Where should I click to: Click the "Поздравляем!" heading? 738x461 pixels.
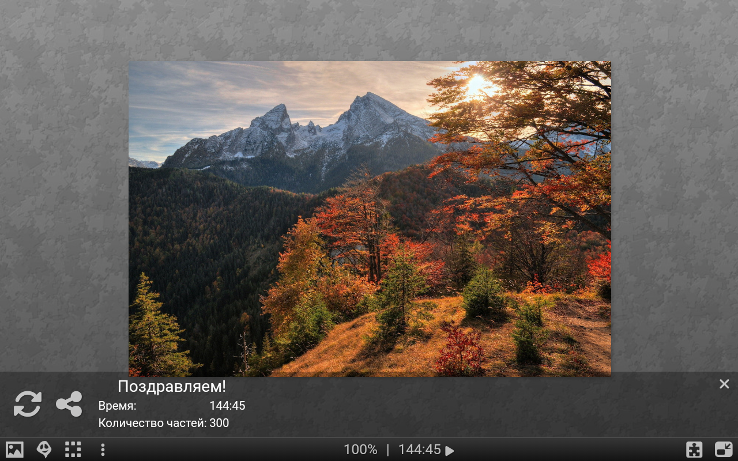click(172, 386)
